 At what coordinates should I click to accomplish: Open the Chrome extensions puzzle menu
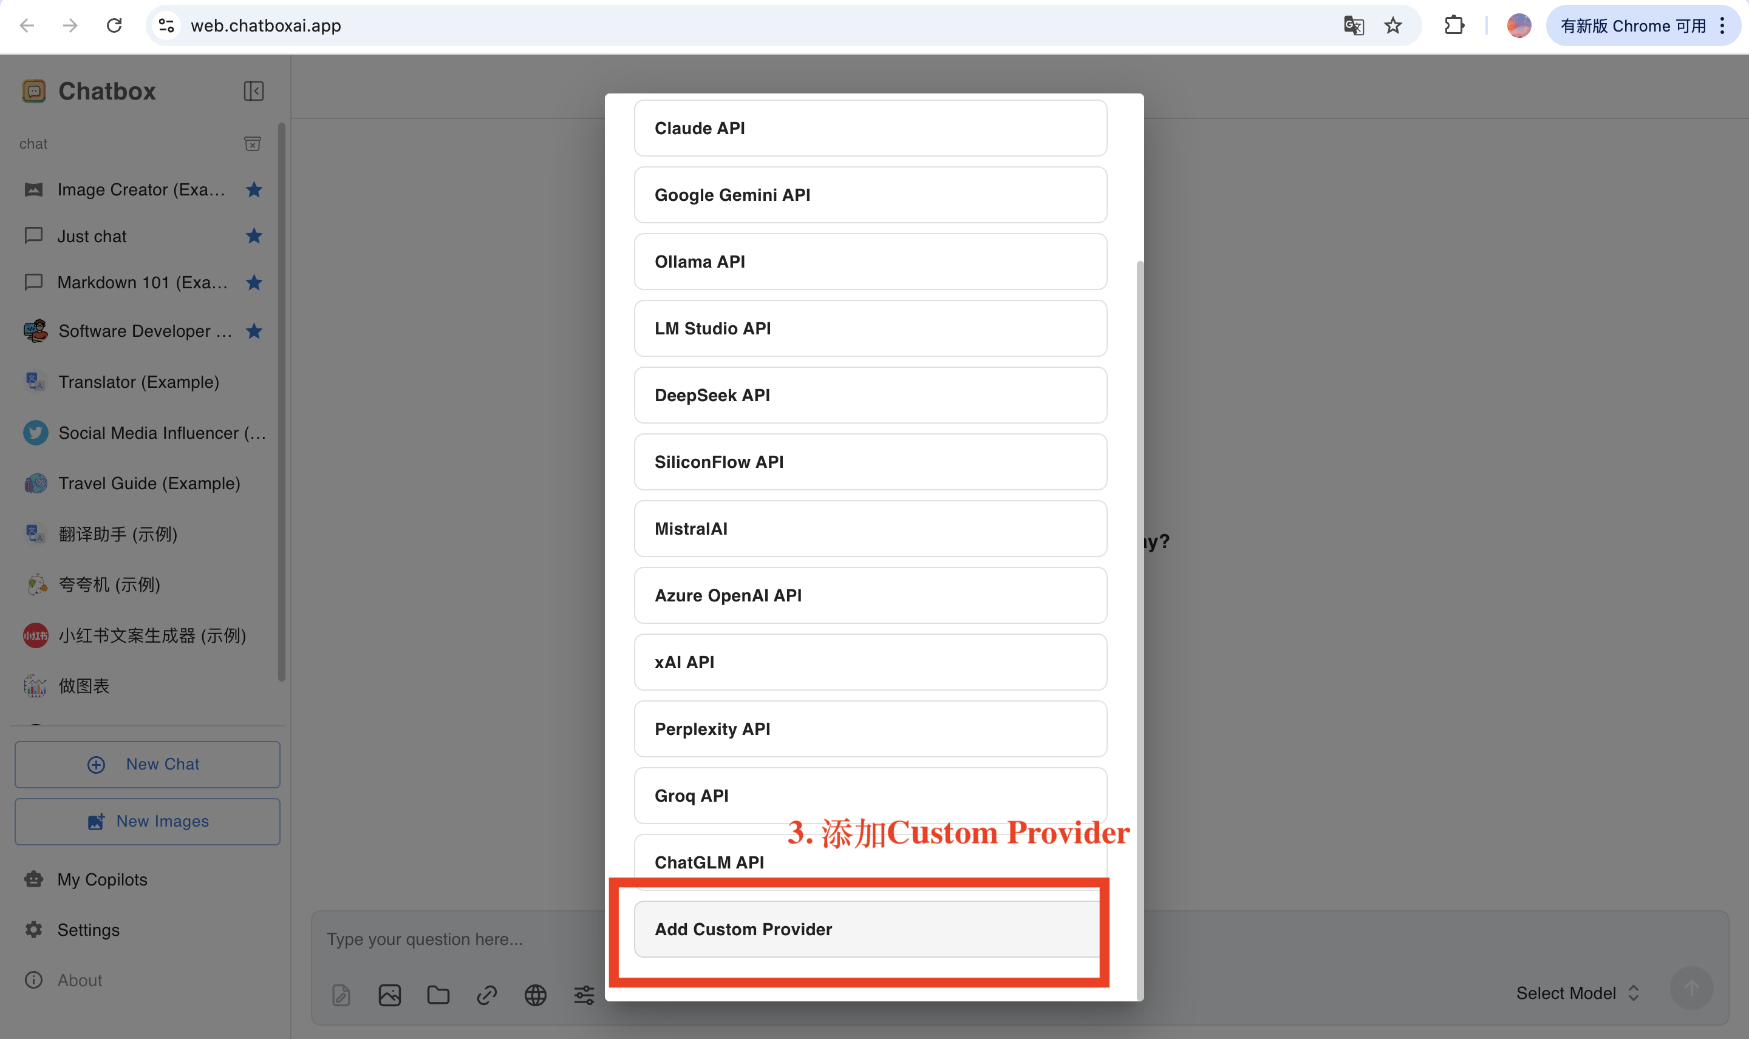coord(1454,26)
